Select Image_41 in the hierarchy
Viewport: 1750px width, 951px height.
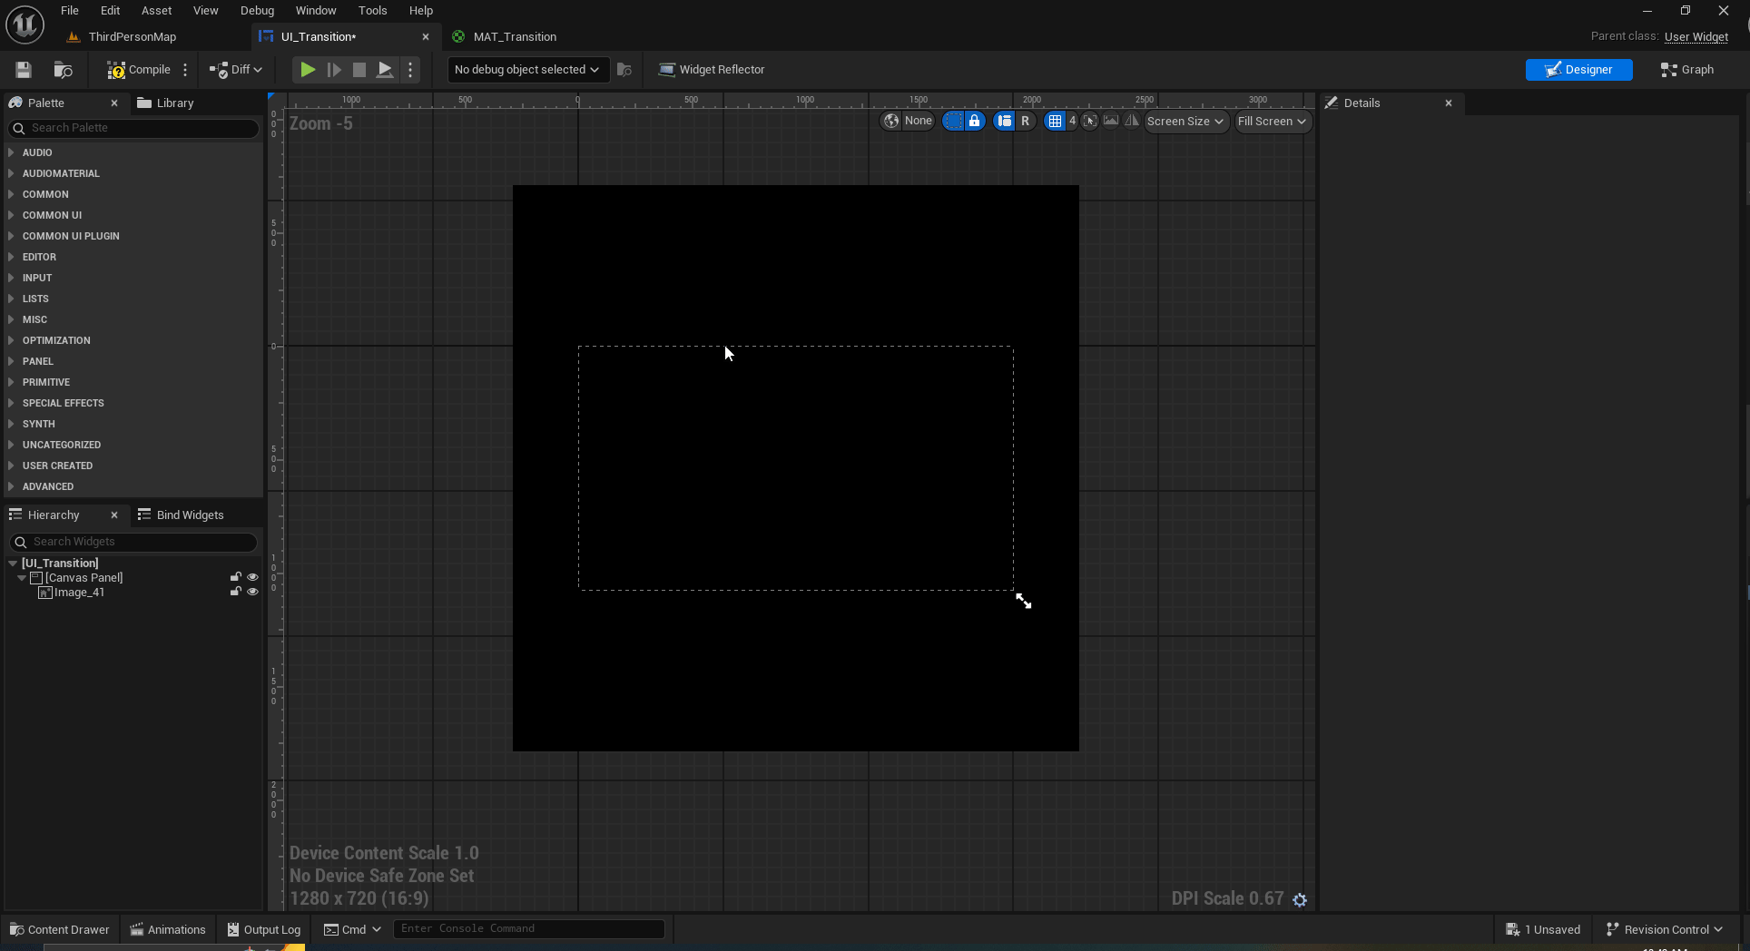(x=79, y=593)
